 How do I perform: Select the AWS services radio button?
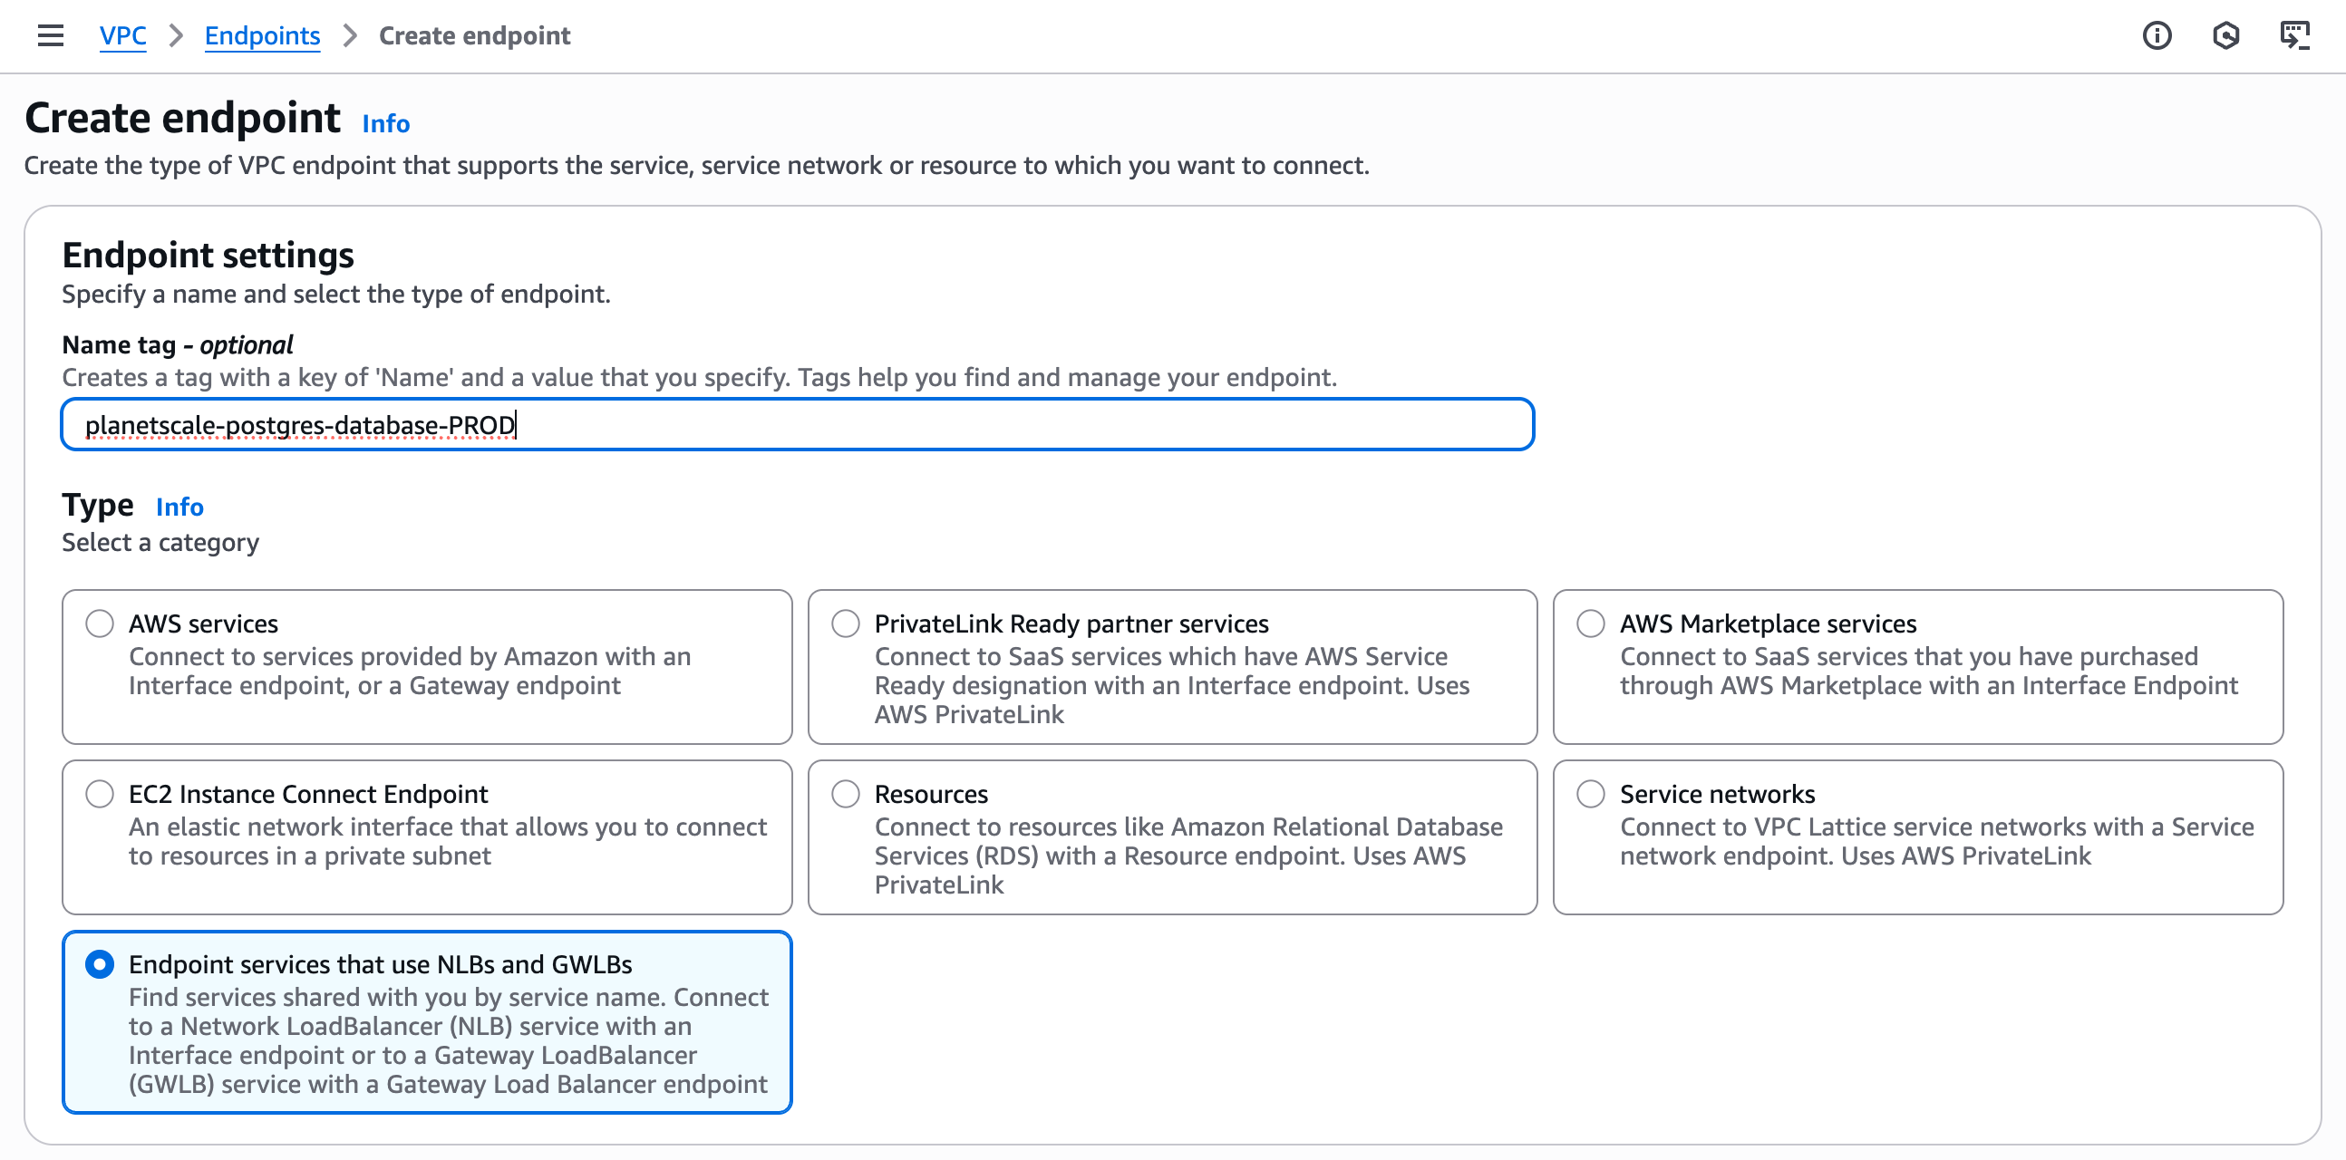coord(100,623)
